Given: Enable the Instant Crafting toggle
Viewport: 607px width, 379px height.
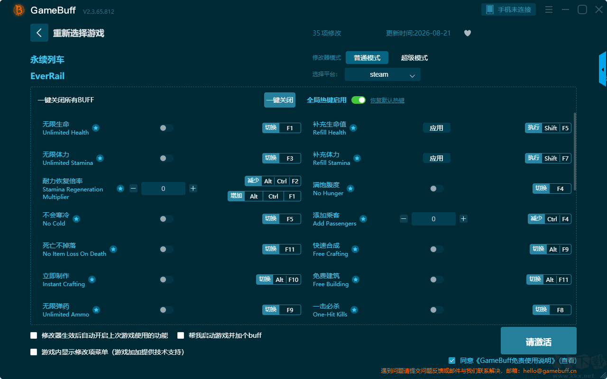Looking at the screenshot, I should pyautogui.click(x=166, y=280).
